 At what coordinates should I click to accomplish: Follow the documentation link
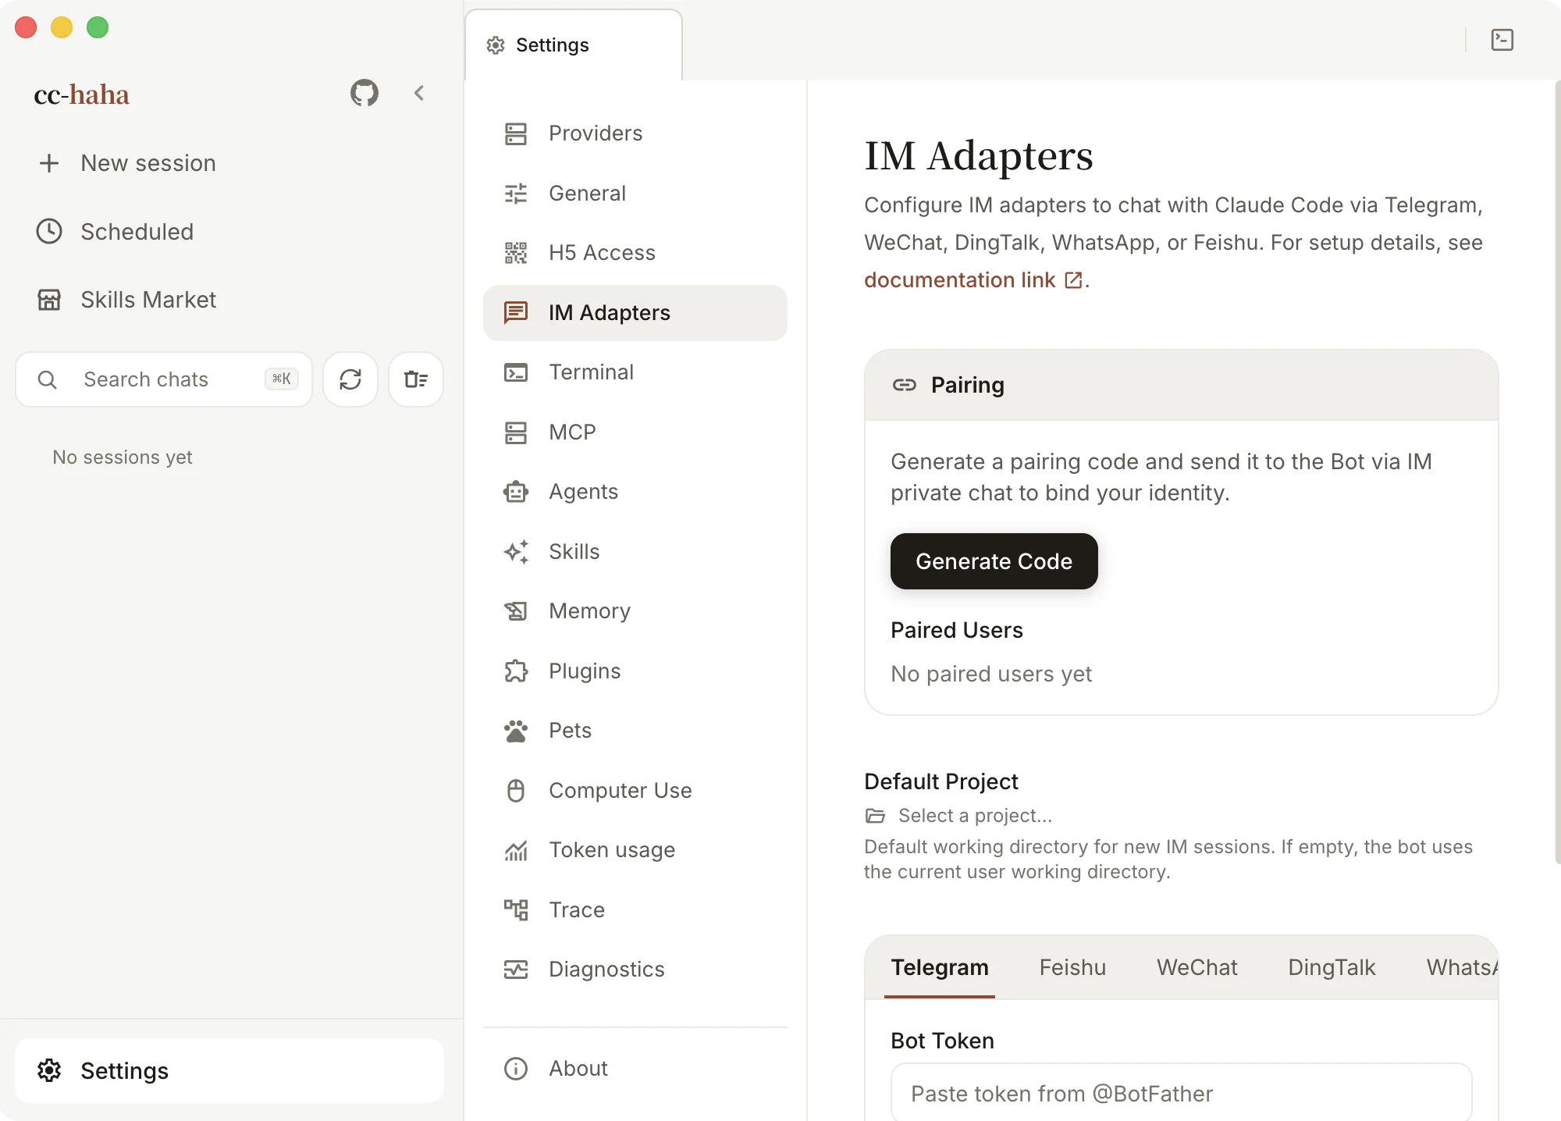click(973, 280)
